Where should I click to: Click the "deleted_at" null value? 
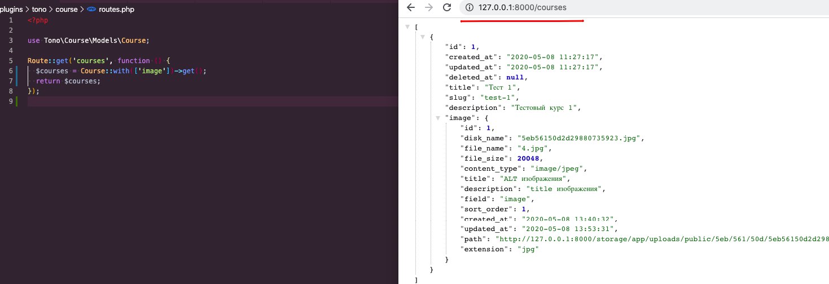[516, 77]
